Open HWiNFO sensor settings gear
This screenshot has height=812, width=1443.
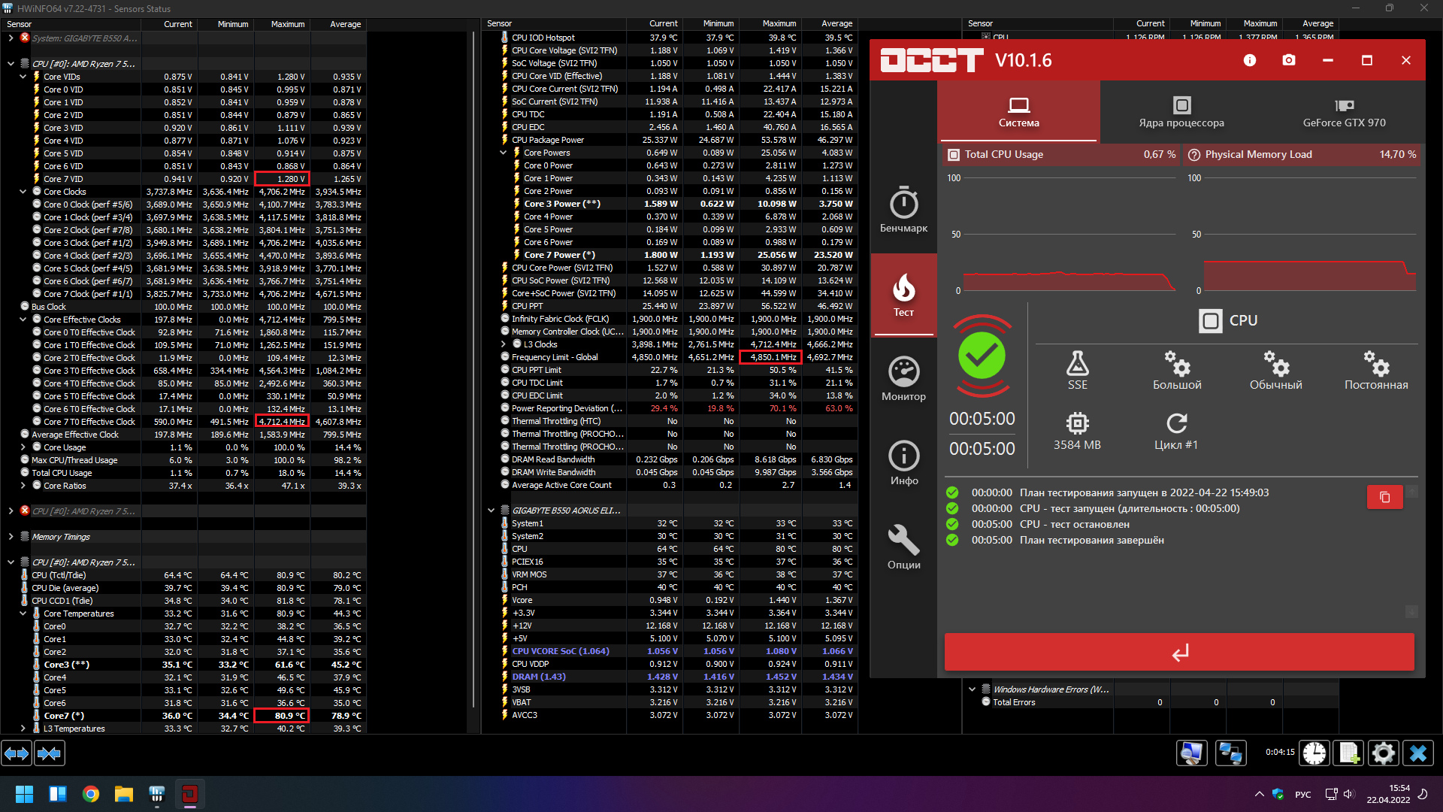(x=1383, y=753)
